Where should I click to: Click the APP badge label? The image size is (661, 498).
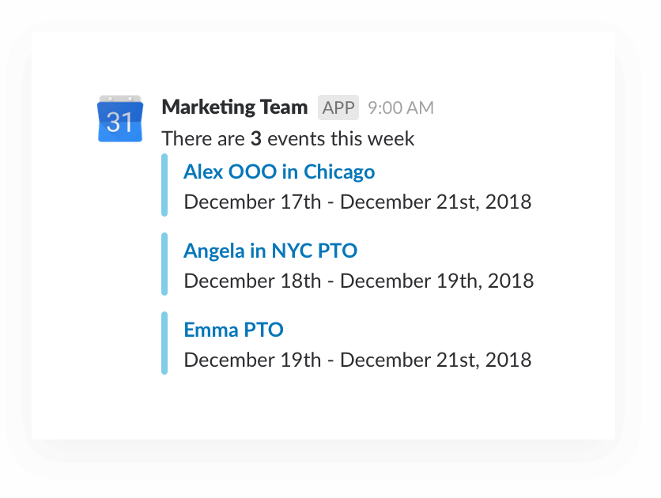(x=338, y=108)
